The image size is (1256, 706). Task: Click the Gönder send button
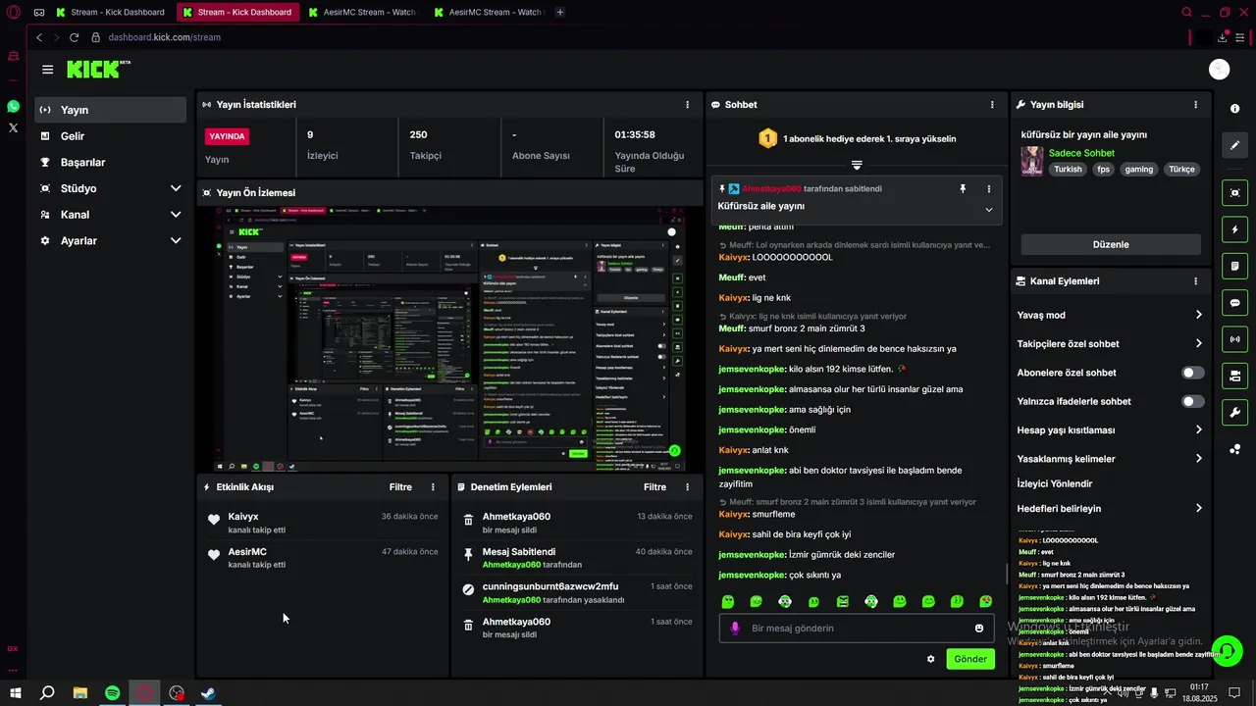tap(970, 659)
